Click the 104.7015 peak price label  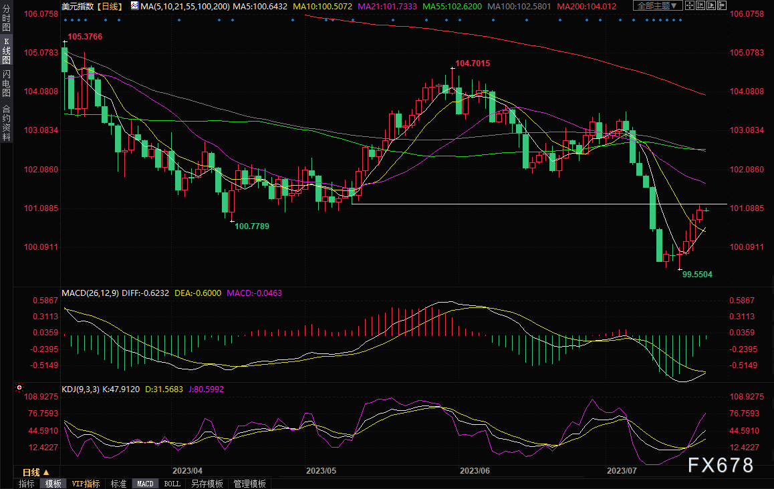[473, 63]
